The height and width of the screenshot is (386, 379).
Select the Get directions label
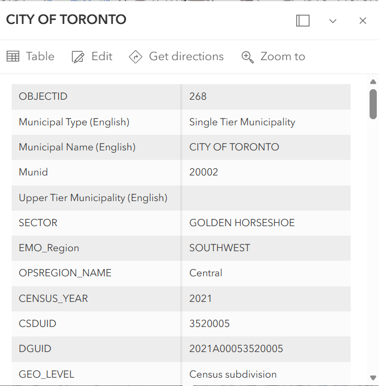pyautogui.click(x=186, y=56)
